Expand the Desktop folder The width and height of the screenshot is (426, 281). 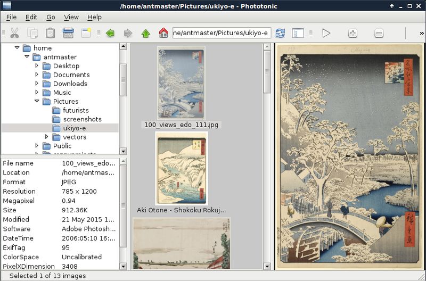[37, 65]
